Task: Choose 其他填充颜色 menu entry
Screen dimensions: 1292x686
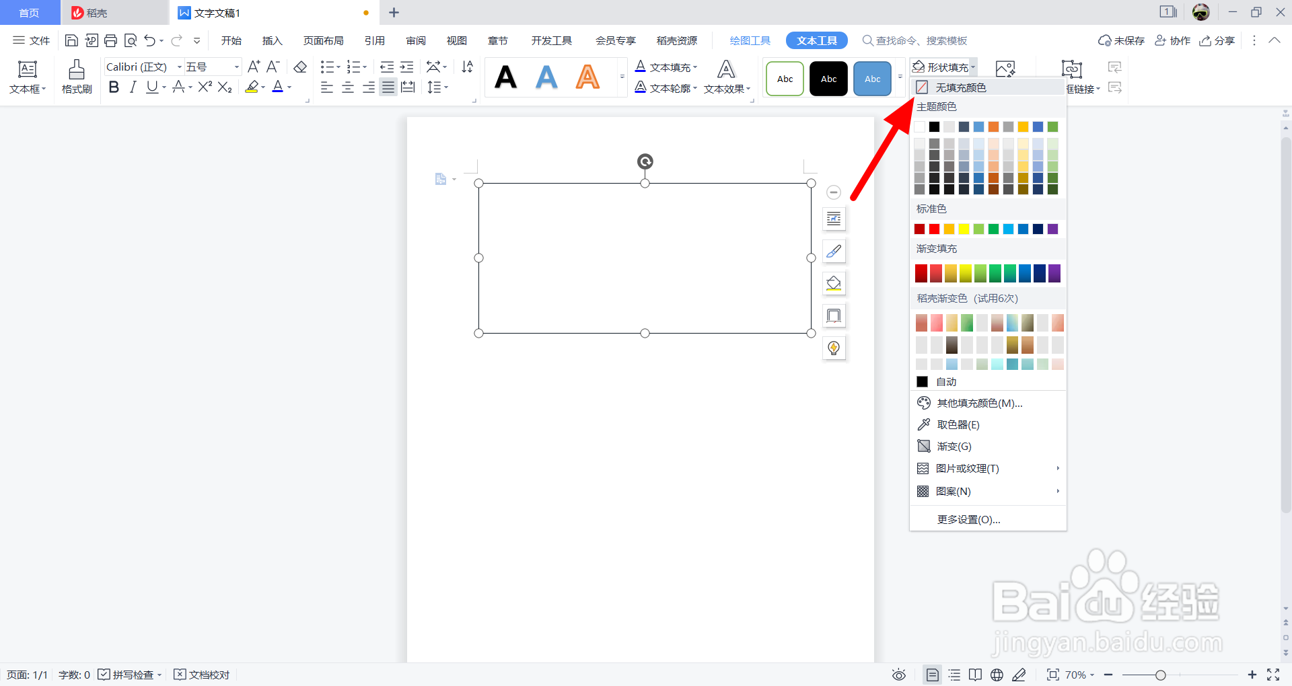Action: pyautogui.click(x=988, y=403)
